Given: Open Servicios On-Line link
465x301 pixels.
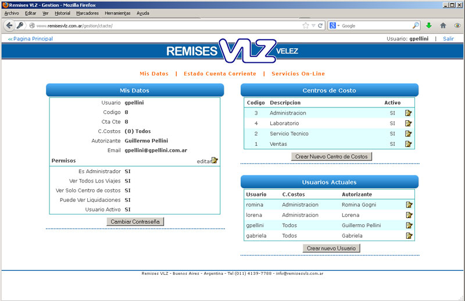Looking at the screenshot, I should (298, 74).
